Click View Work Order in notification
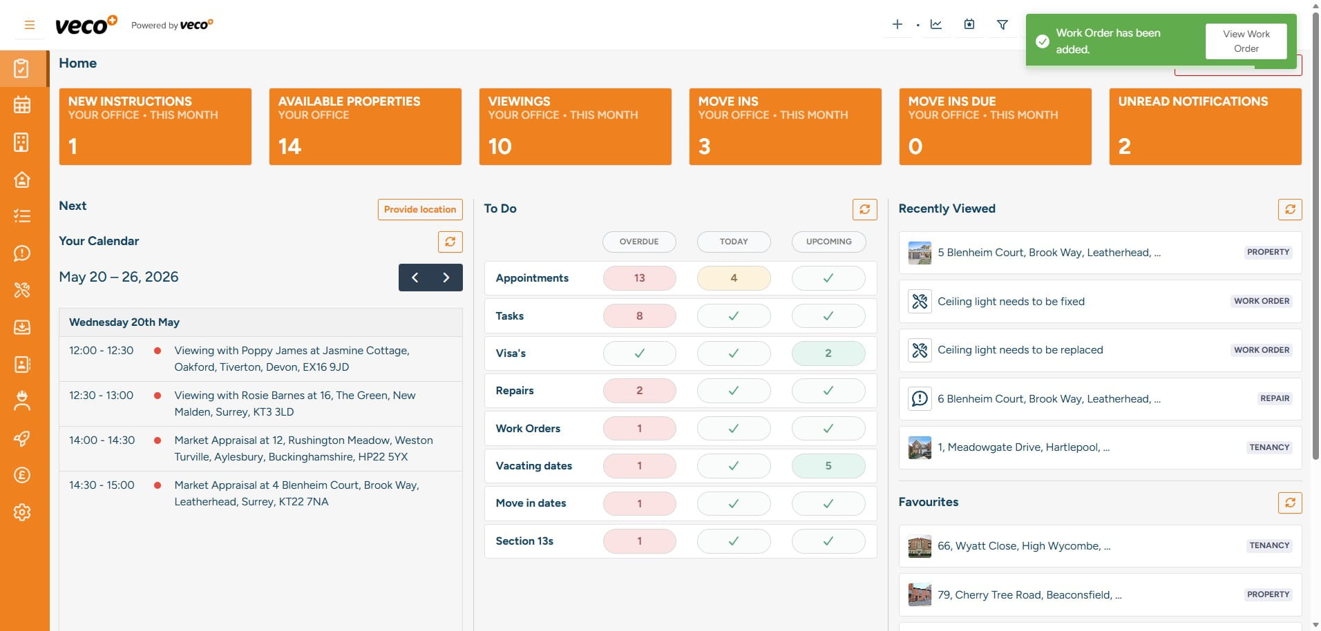The image size is (1321, 631). 1246,41
